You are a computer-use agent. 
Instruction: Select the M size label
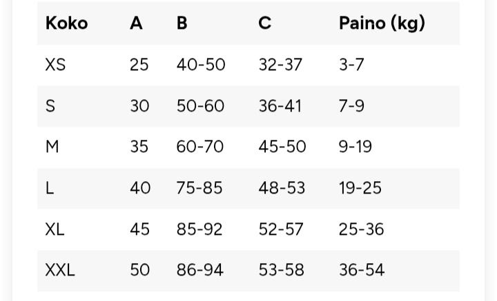click(52, 147)
